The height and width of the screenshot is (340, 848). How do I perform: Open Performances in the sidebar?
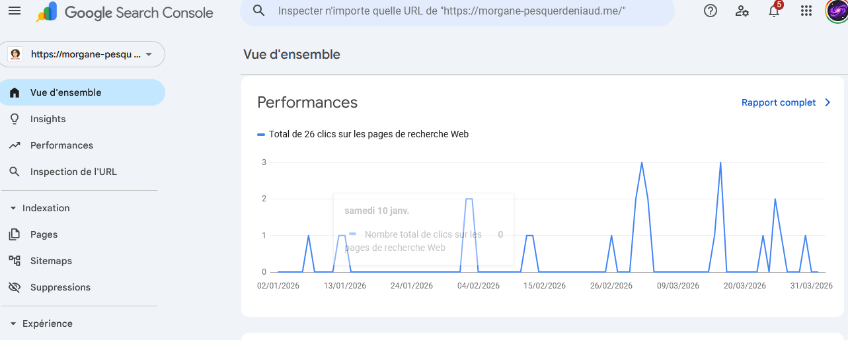point(61,145)
